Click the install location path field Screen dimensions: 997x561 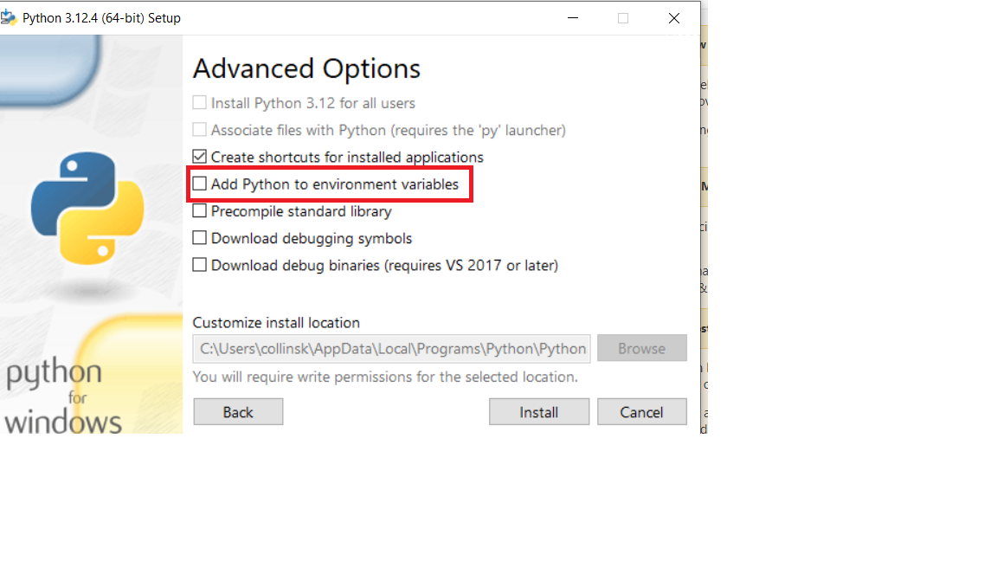pos(392,349)
